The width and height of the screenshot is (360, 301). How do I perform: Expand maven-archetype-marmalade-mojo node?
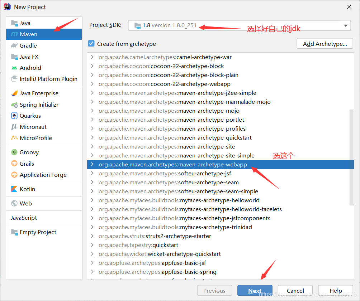point(92,102)
